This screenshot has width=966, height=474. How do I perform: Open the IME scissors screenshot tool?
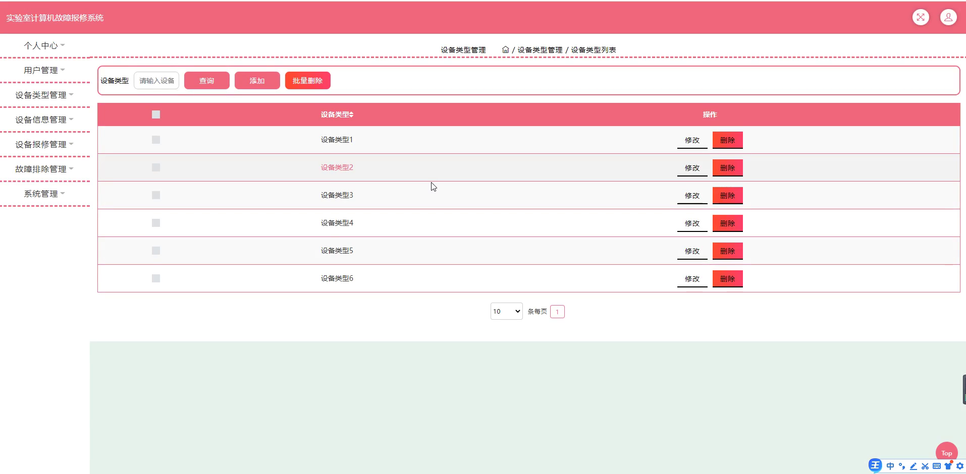pyautogui.click(x=925, y=466)
